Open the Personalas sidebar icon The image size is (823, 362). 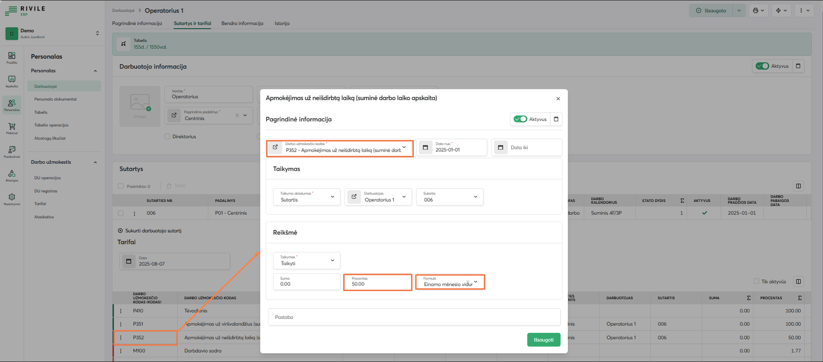click(x=12, y=104)
